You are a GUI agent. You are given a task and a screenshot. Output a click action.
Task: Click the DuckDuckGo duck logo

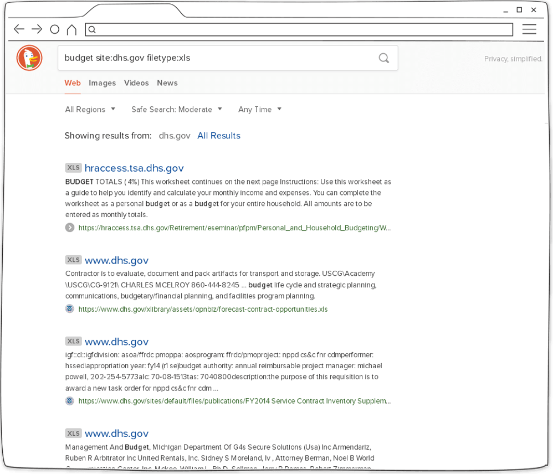click(29, 58)
